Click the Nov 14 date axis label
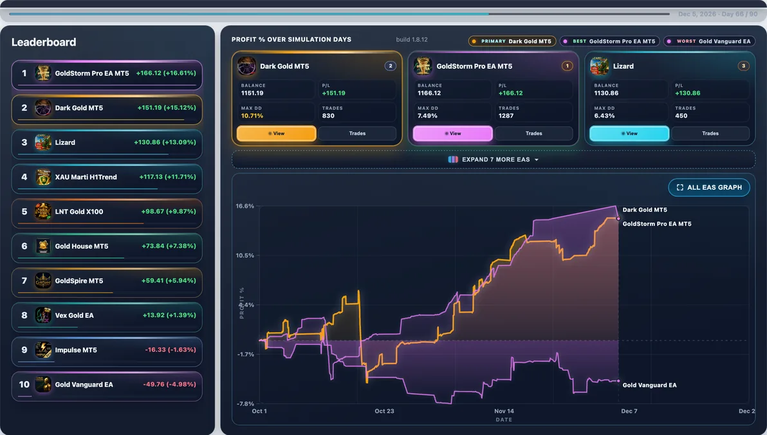Image resolution: width=767 pixels, height=435 pixels. (x=504, y=411)
